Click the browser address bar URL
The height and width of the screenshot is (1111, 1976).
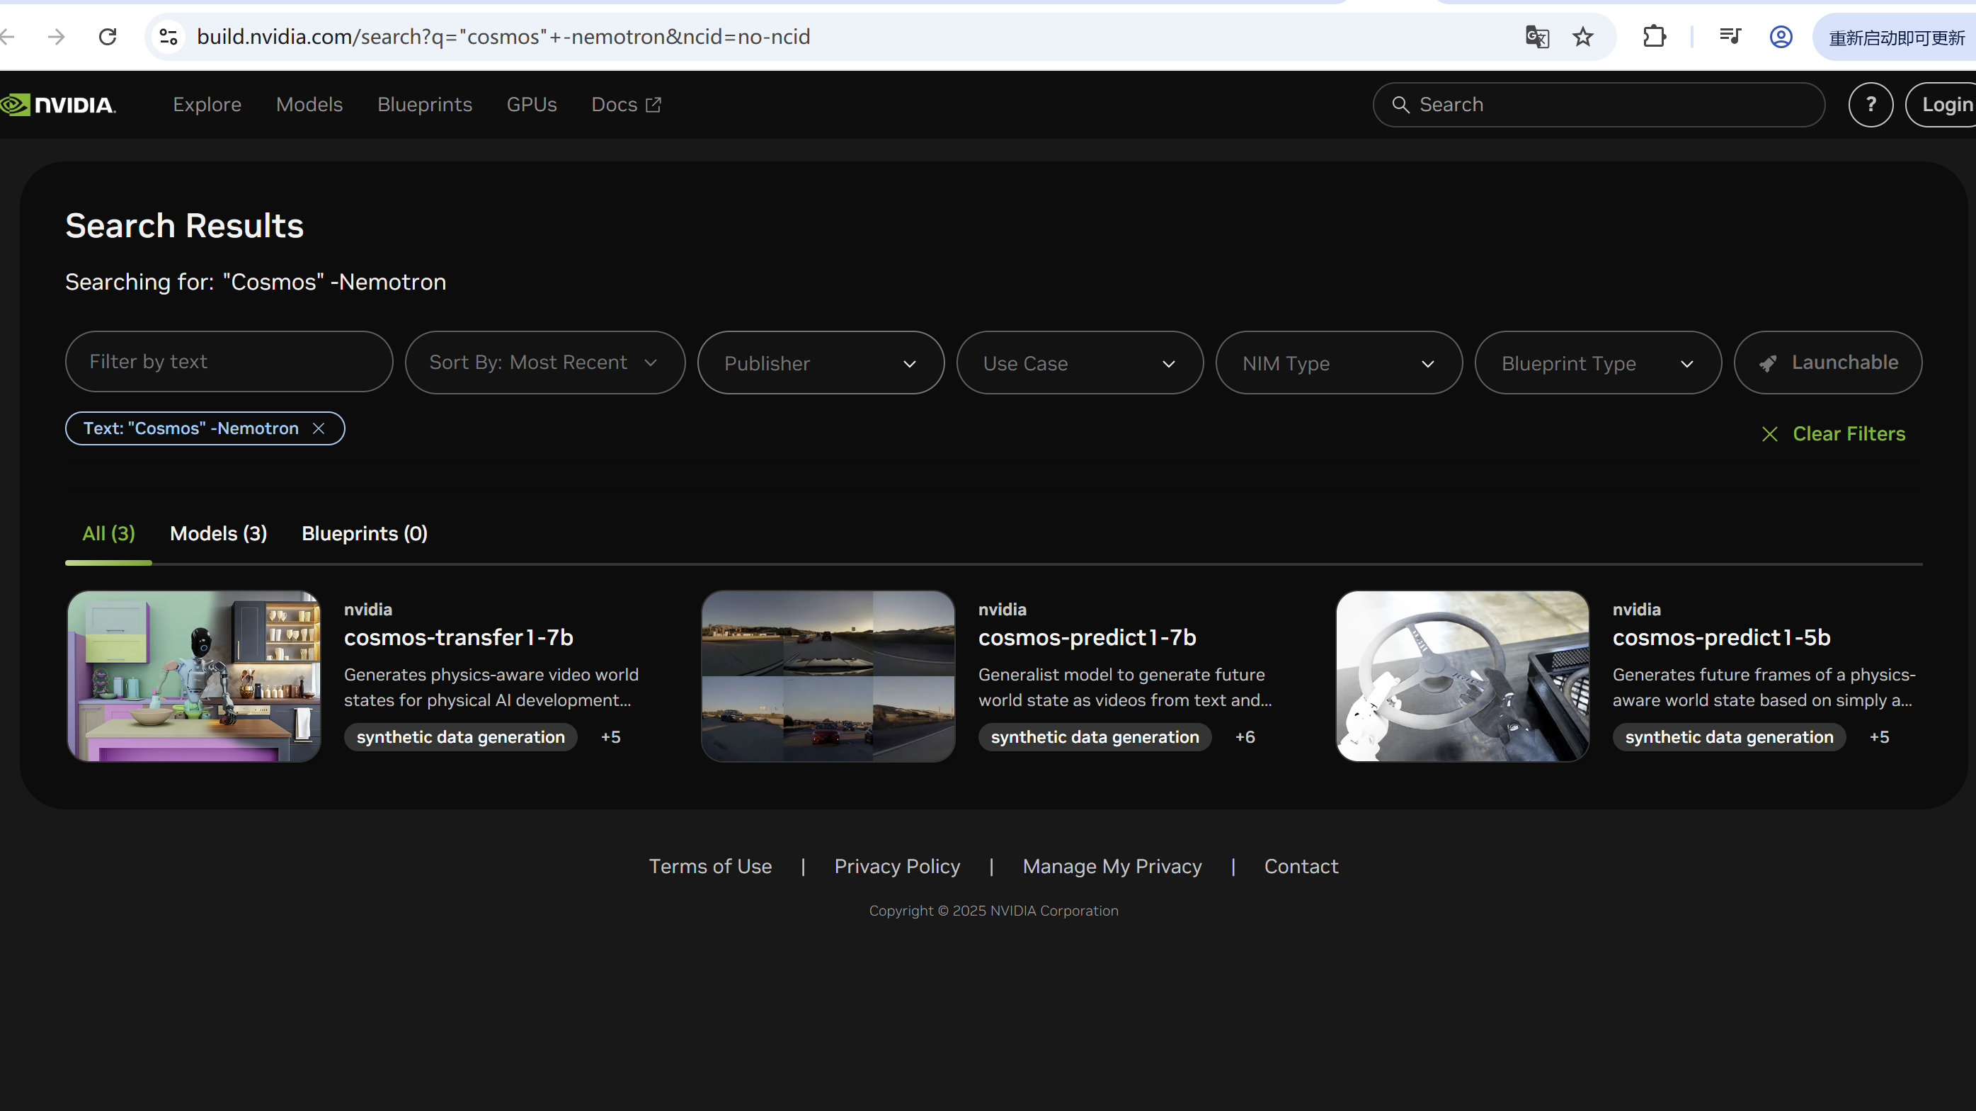(503, 36)
